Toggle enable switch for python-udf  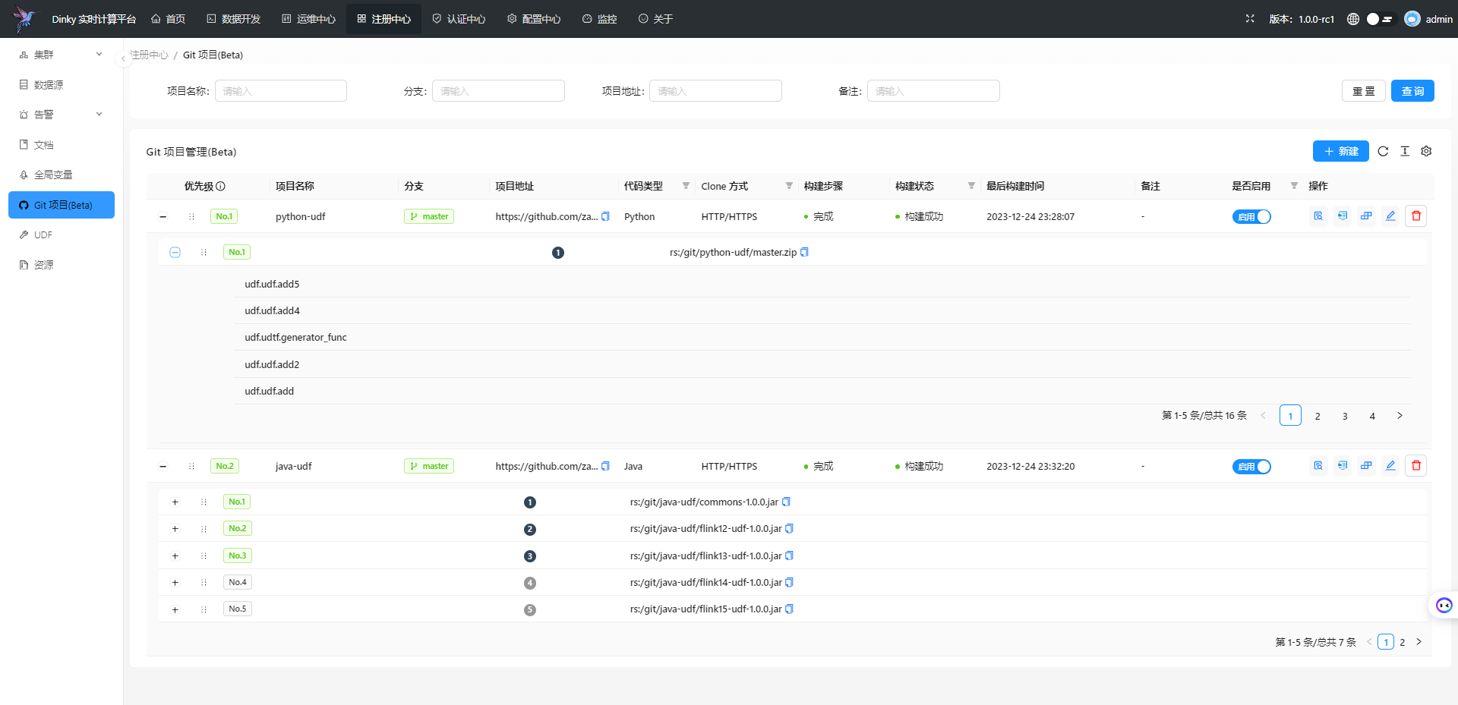coord(1251,216)
